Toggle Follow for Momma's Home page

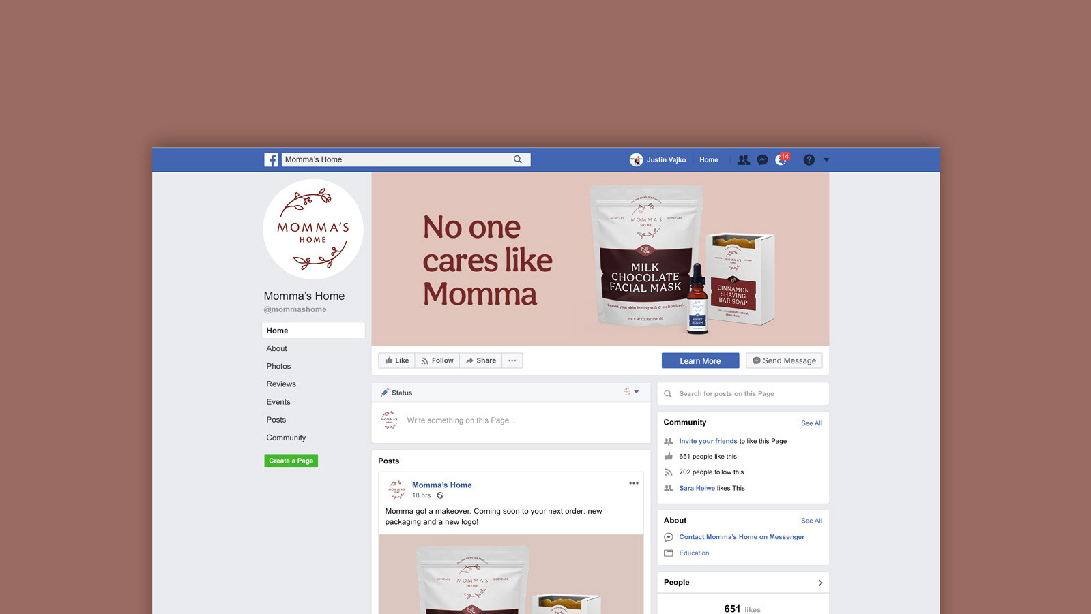point(437,360)
